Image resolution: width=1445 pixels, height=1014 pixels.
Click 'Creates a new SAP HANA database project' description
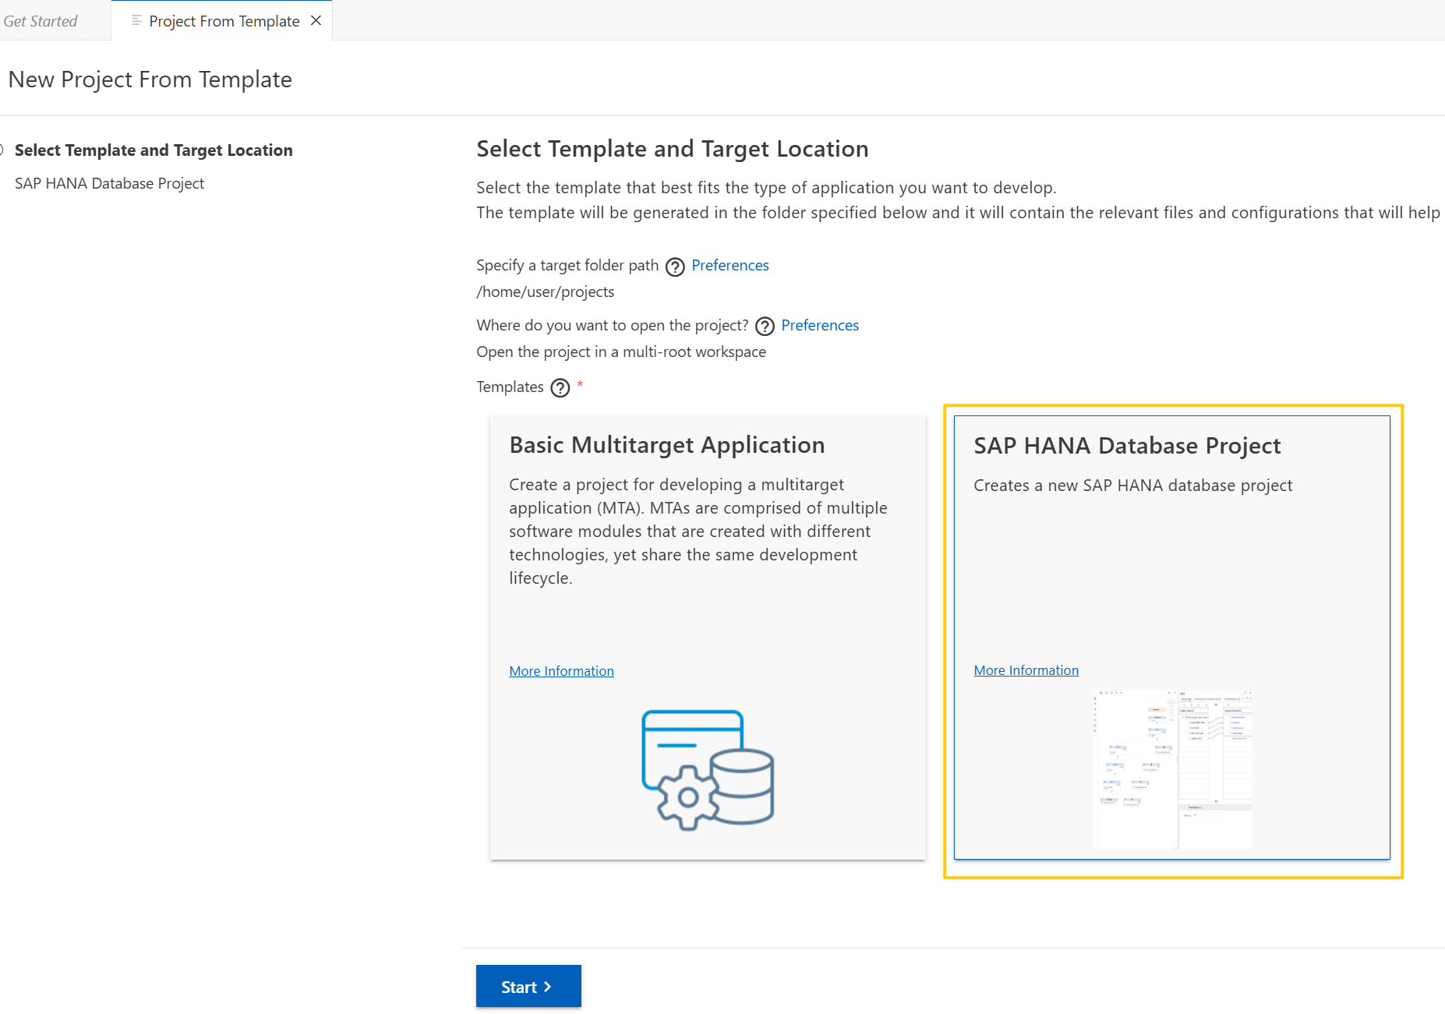pos(1132,486)
